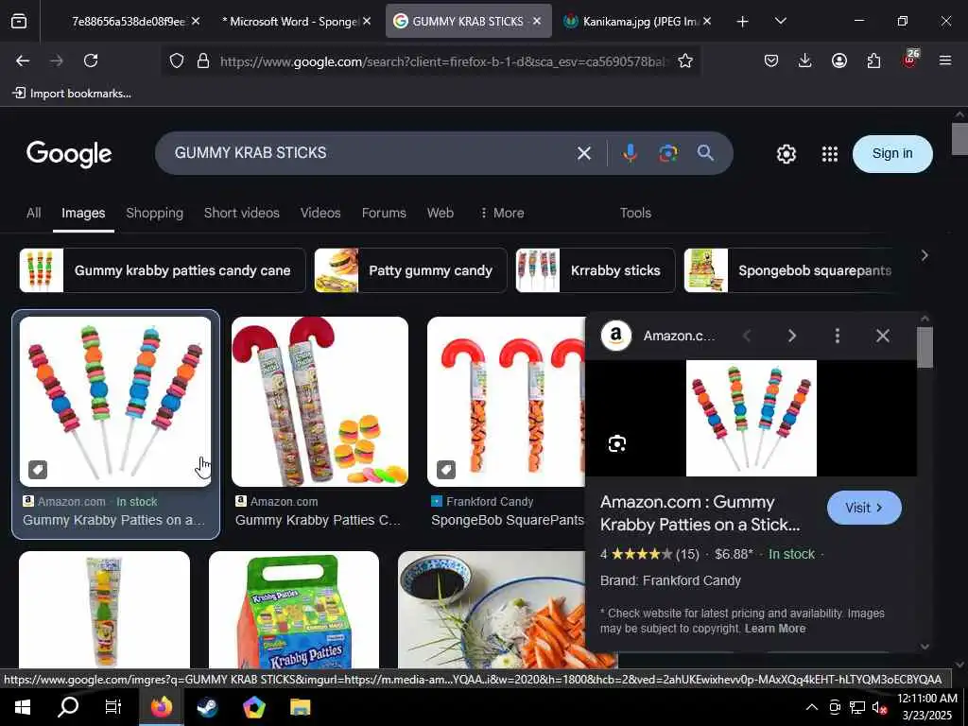968x726 pixels.
Task: Start a voice search with the microphone
Action: click(630, 153)
